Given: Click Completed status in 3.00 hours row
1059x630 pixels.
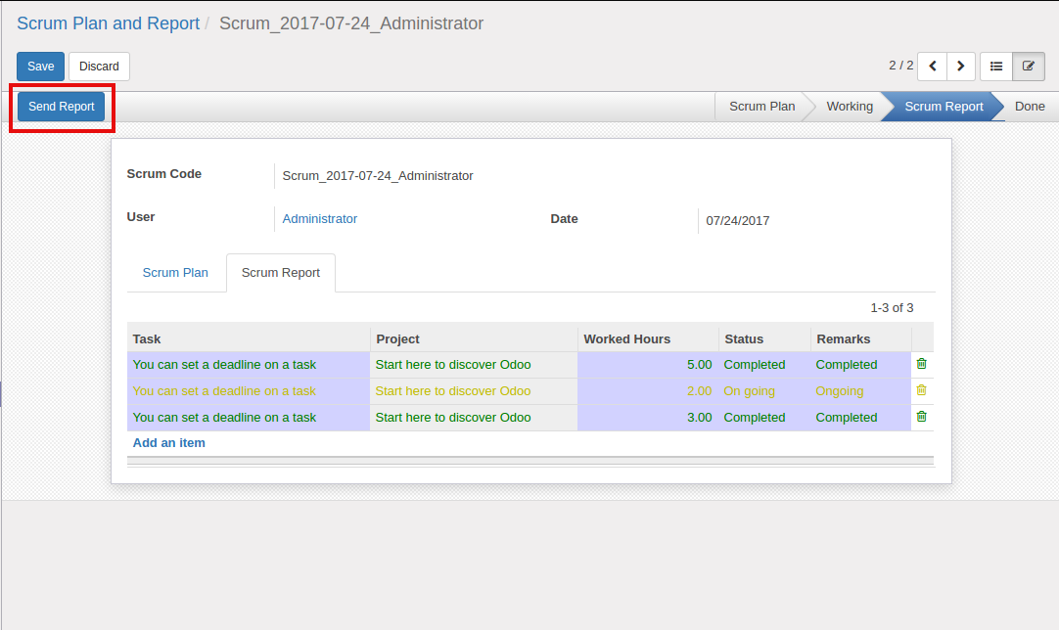Looking at the screenshot, I should [764, 418].
